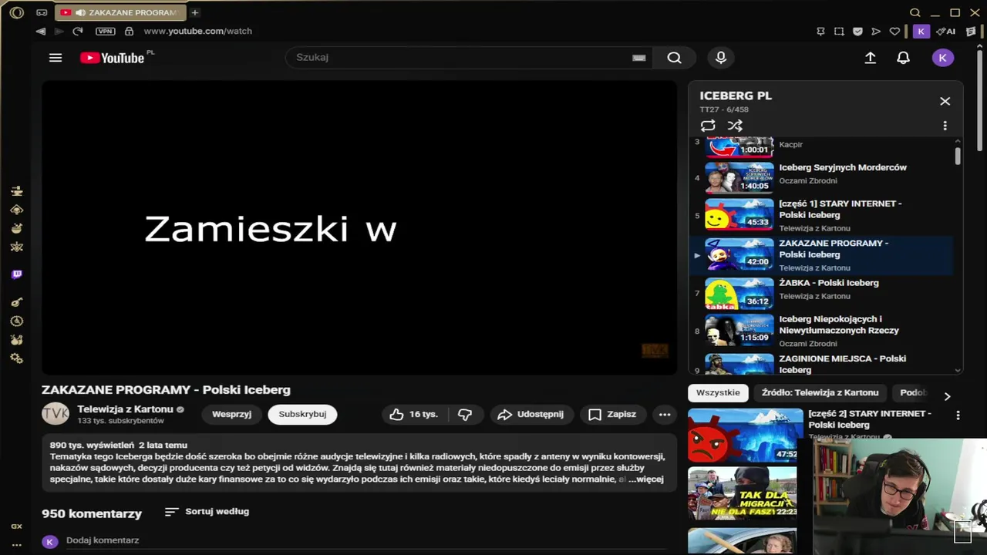Switch to the ZAKAZANE PROGRAMY browser tab
The width and height of the screenshot is (987, 555).
120,12
